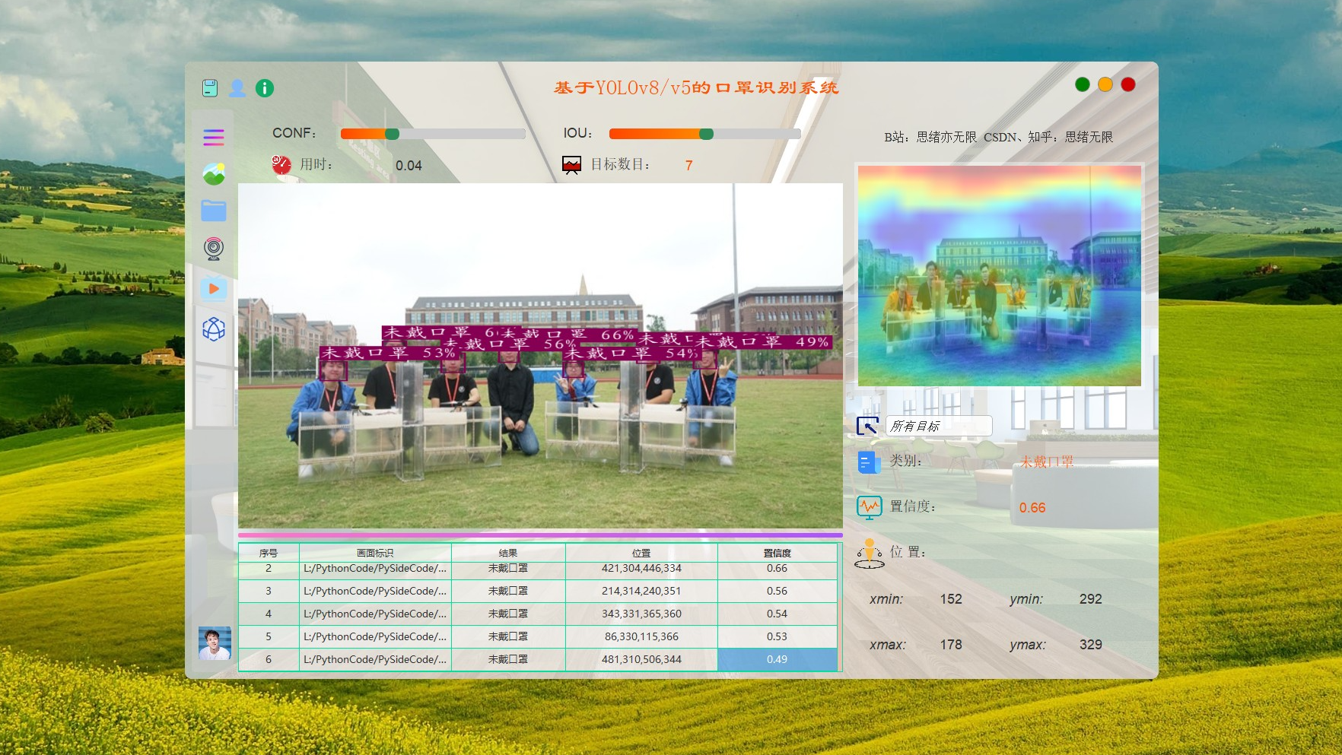Click the category document icon
Viewport: 1342px width, 755px height.
(869, 462)
